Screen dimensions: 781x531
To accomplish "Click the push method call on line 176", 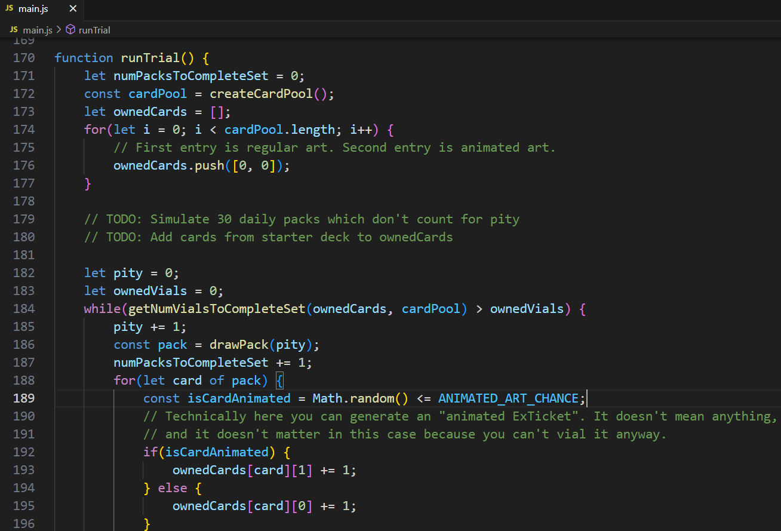I will [209, 165].
